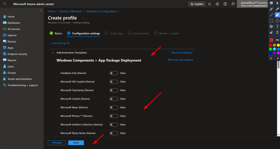Pick the rectangle shape drawing tool
Viewport: 280px width, 149px height.
271,21
